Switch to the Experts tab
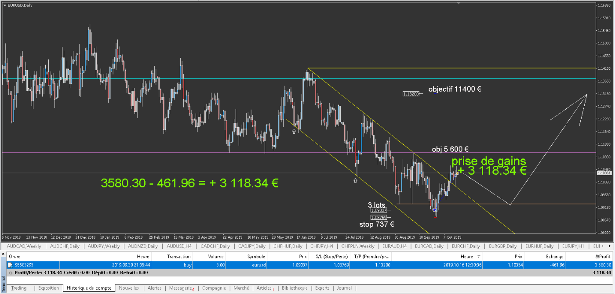The width and height of the screenshot is (615, 294). click(x=322, y=288)
